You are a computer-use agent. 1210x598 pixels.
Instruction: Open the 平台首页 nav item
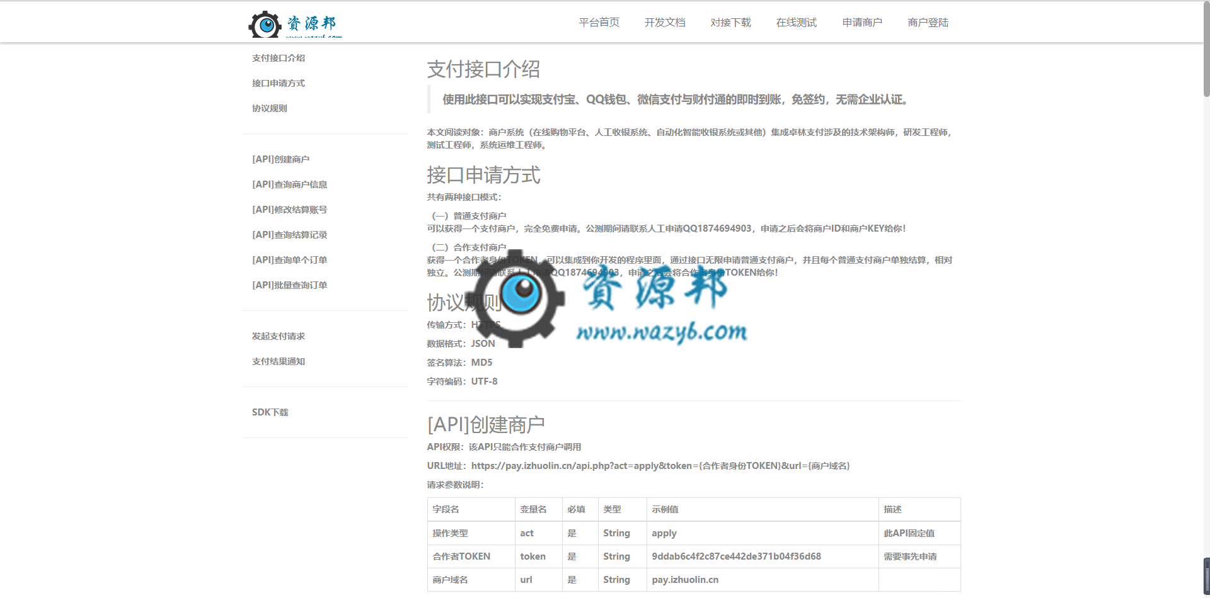599,23
